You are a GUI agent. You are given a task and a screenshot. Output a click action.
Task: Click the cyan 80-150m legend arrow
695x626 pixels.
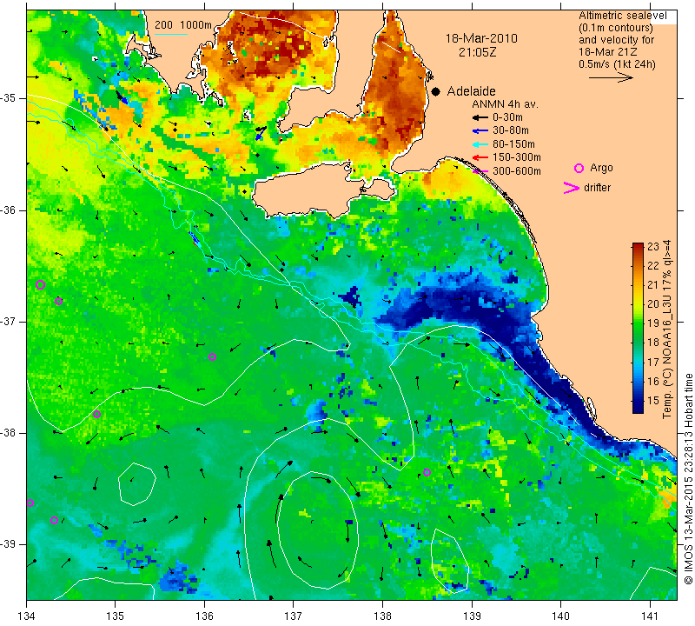click(480, 144)
